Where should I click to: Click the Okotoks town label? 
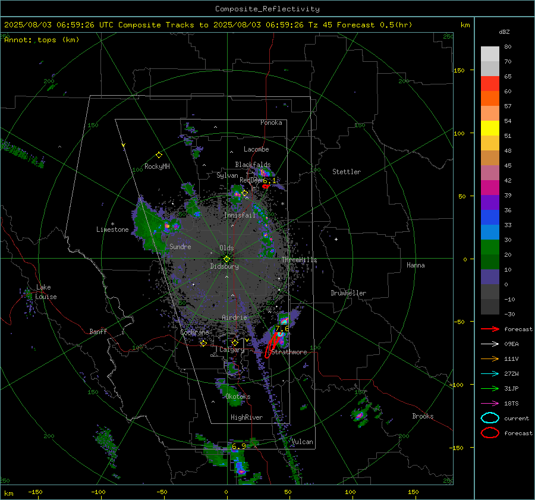(238, 396)
